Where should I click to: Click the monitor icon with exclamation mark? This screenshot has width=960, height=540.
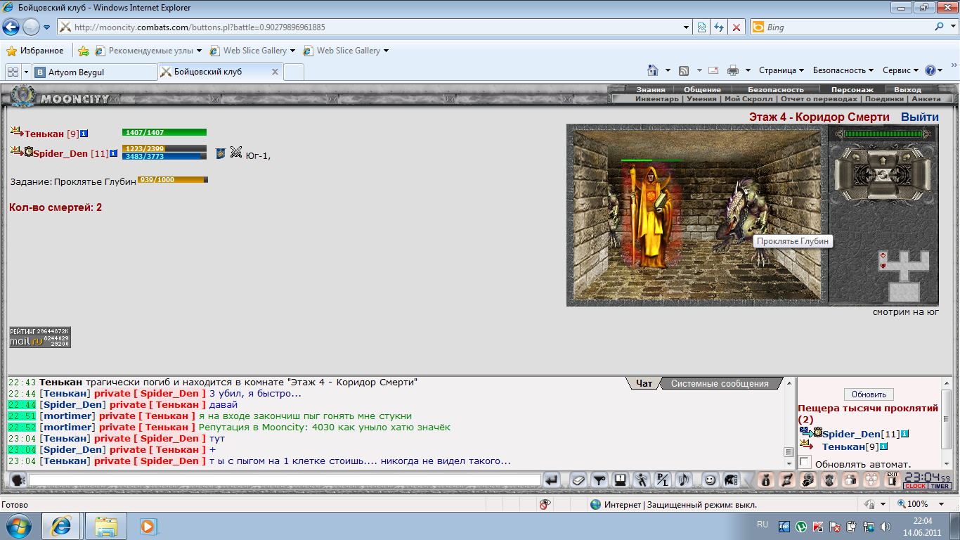point(621,480)
